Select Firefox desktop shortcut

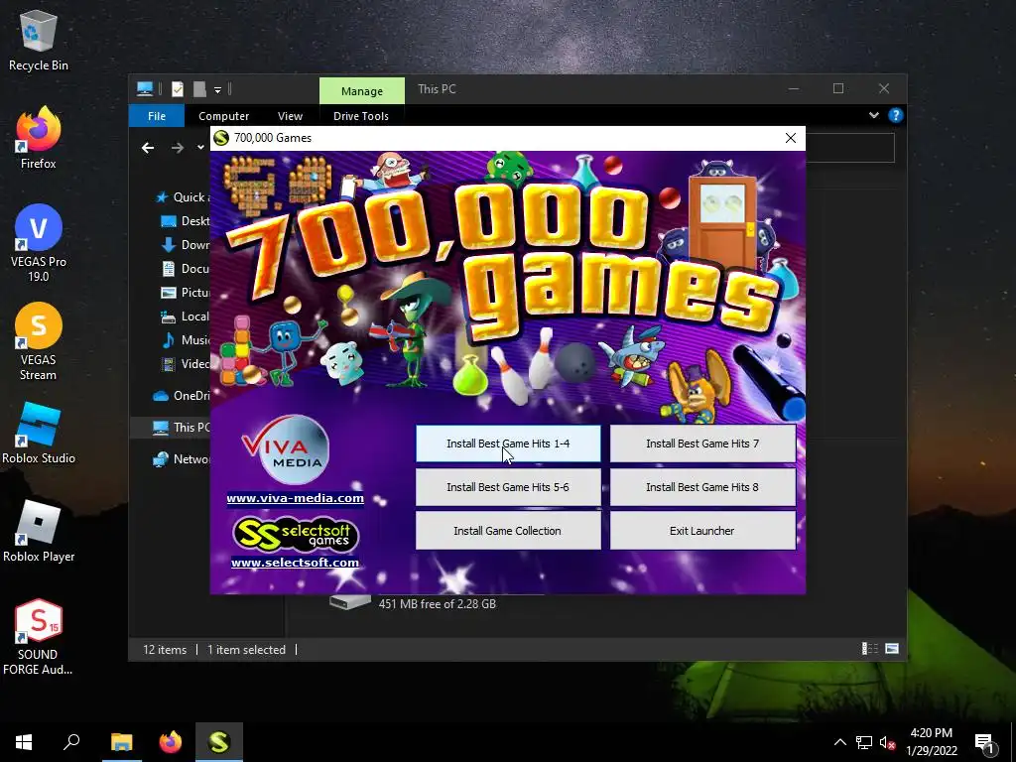click(39, 139)
